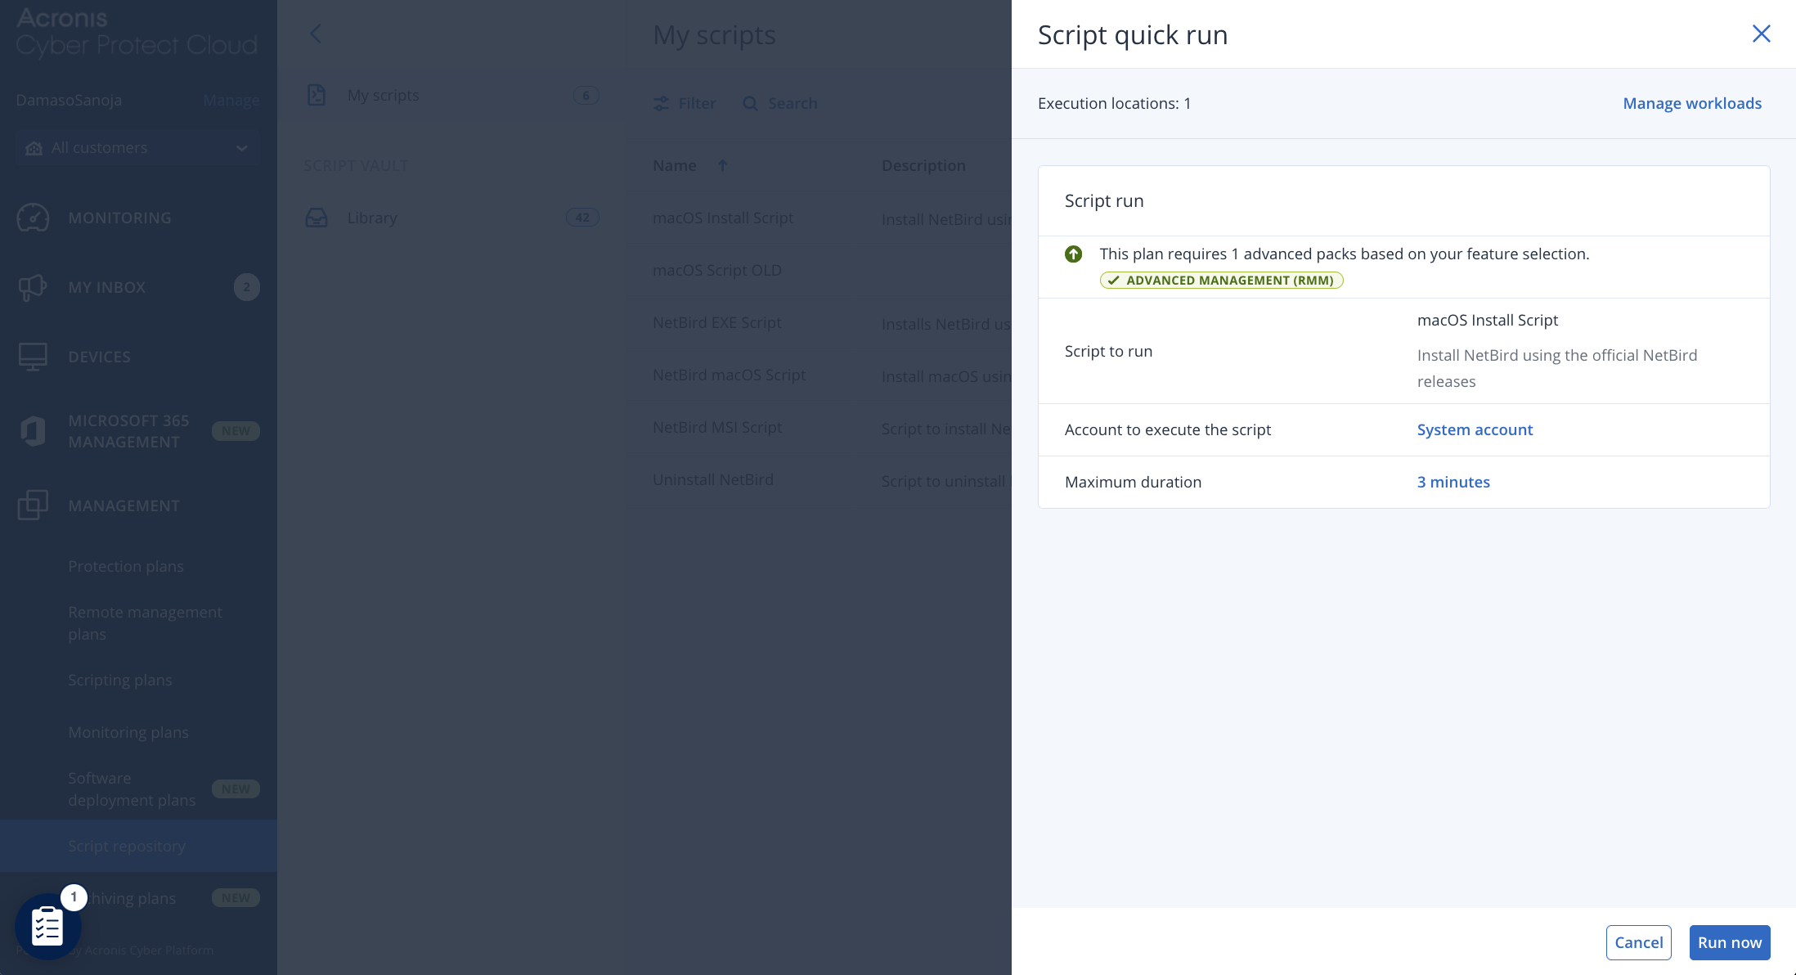Image resolution: width=1796 pixels, height=975 pixels.
Task: Select the My scripts document icon
Action: click(317, 95)
